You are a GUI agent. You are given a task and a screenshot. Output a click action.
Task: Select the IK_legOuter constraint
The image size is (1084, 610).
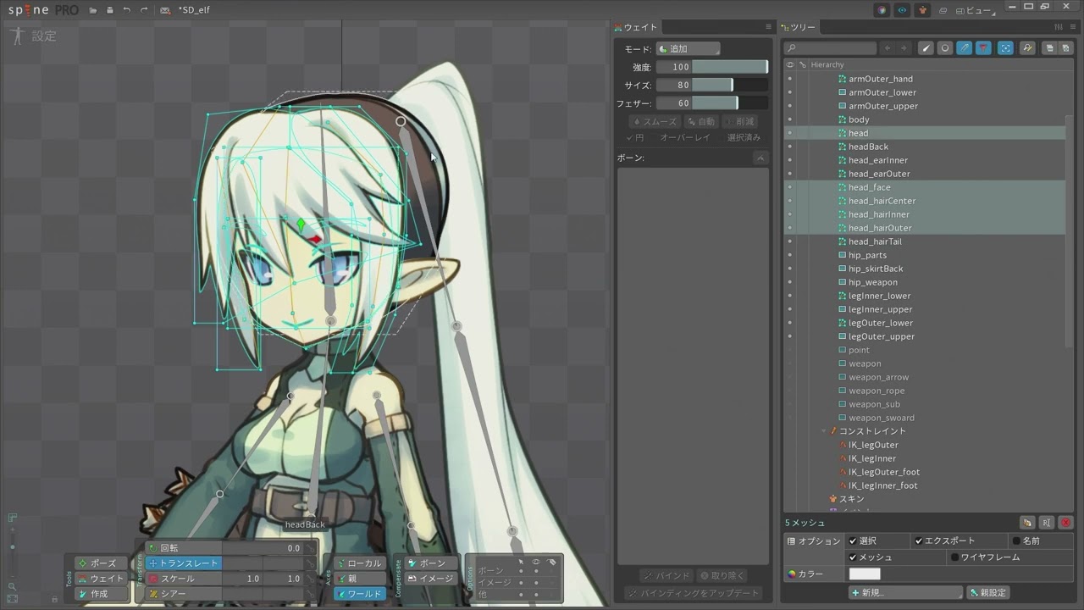[x=873, y=445]
